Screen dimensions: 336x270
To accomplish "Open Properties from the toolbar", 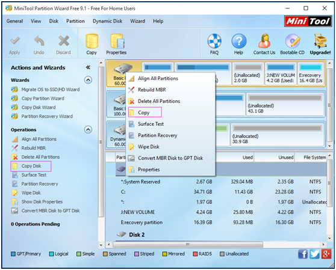I will tap(116, 44).
